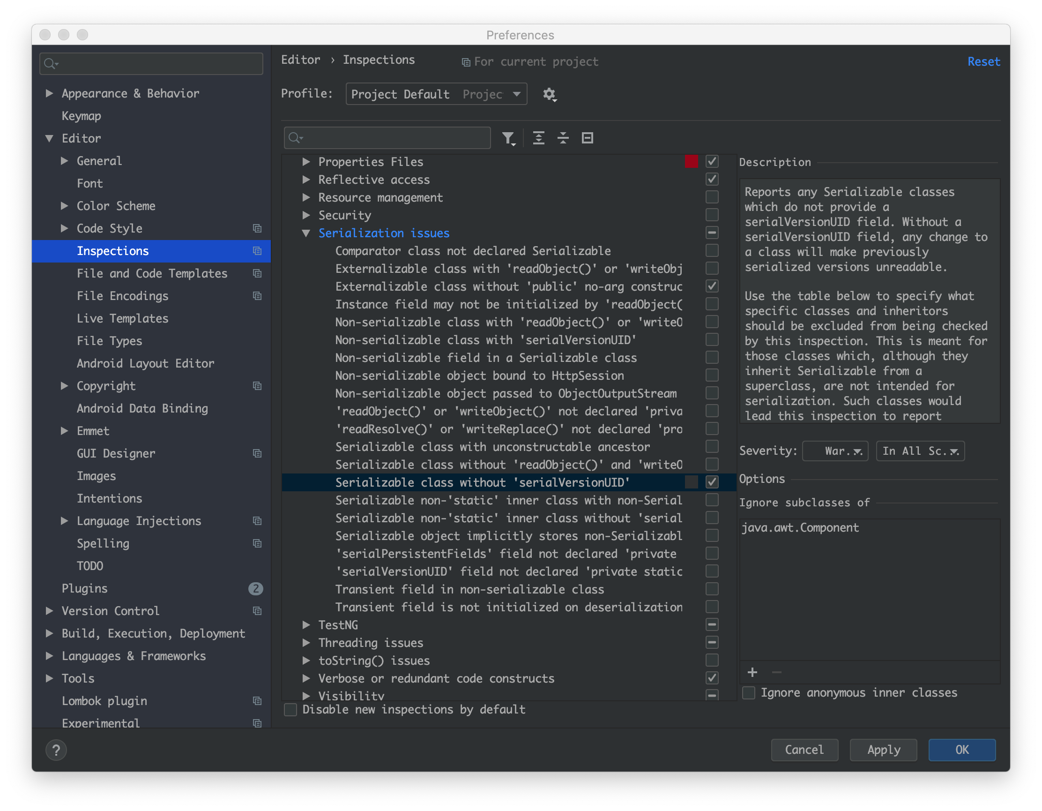Focus the inspections search field

click(x=387, y=138)
